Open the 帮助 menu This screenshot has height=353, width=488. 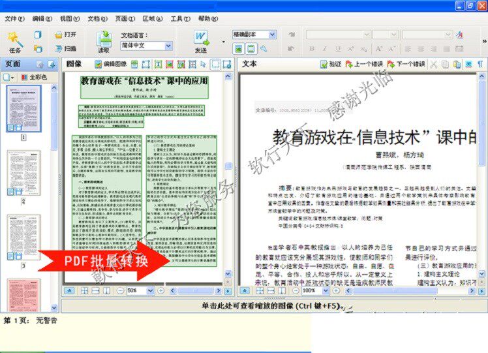click(x=208, y=19)
